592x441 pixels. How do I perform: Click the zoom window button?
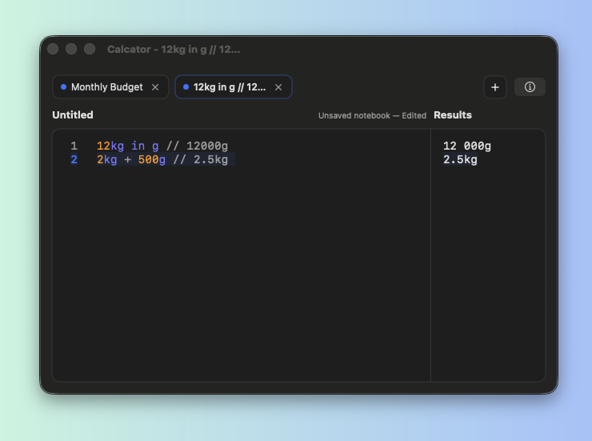coord(90,49)
